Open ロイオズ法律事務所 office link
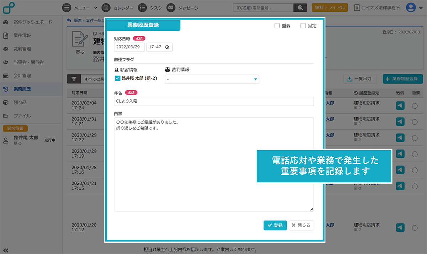427x254 pixels. click(x=376, y=7)
